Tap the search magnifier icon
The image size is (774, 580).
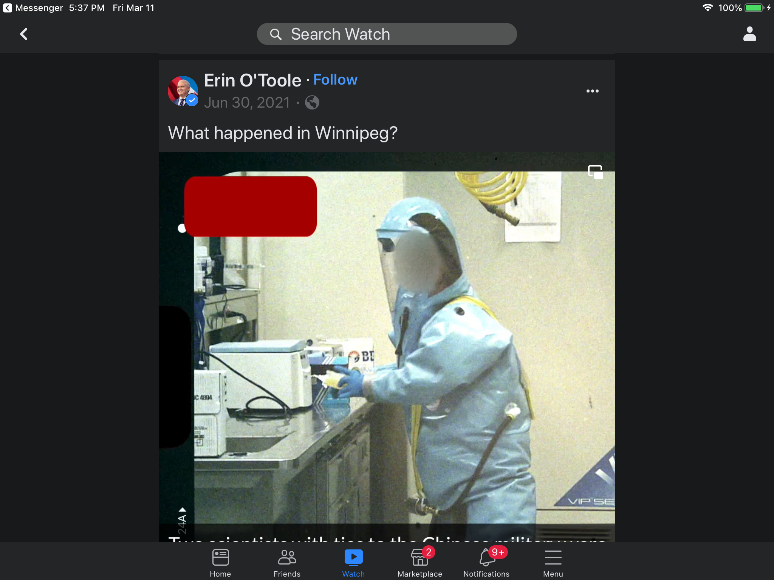[276, 34]
